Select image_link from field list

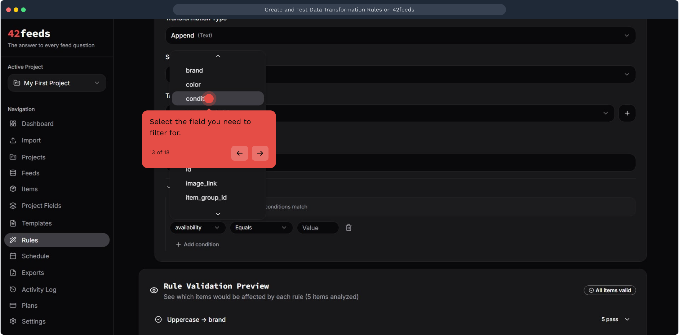point(201,183)
